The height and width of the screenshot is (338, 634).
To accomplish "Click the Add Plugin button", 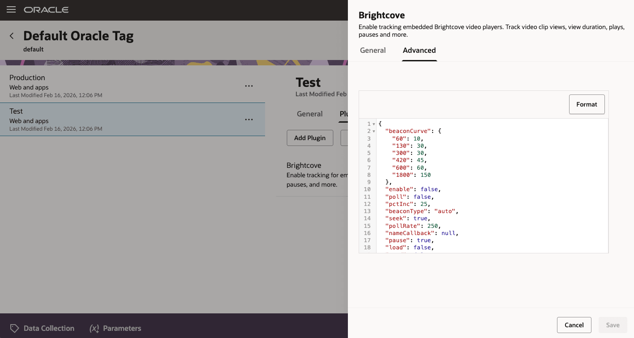I will tap(310, 138).
